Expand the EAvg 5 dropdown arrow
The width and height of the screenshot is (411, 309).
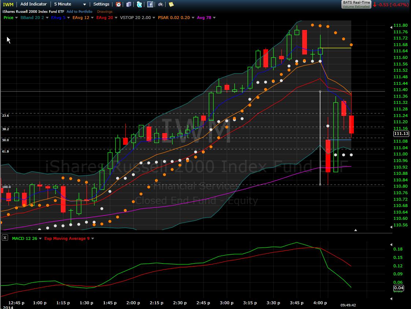click(68, 18)
